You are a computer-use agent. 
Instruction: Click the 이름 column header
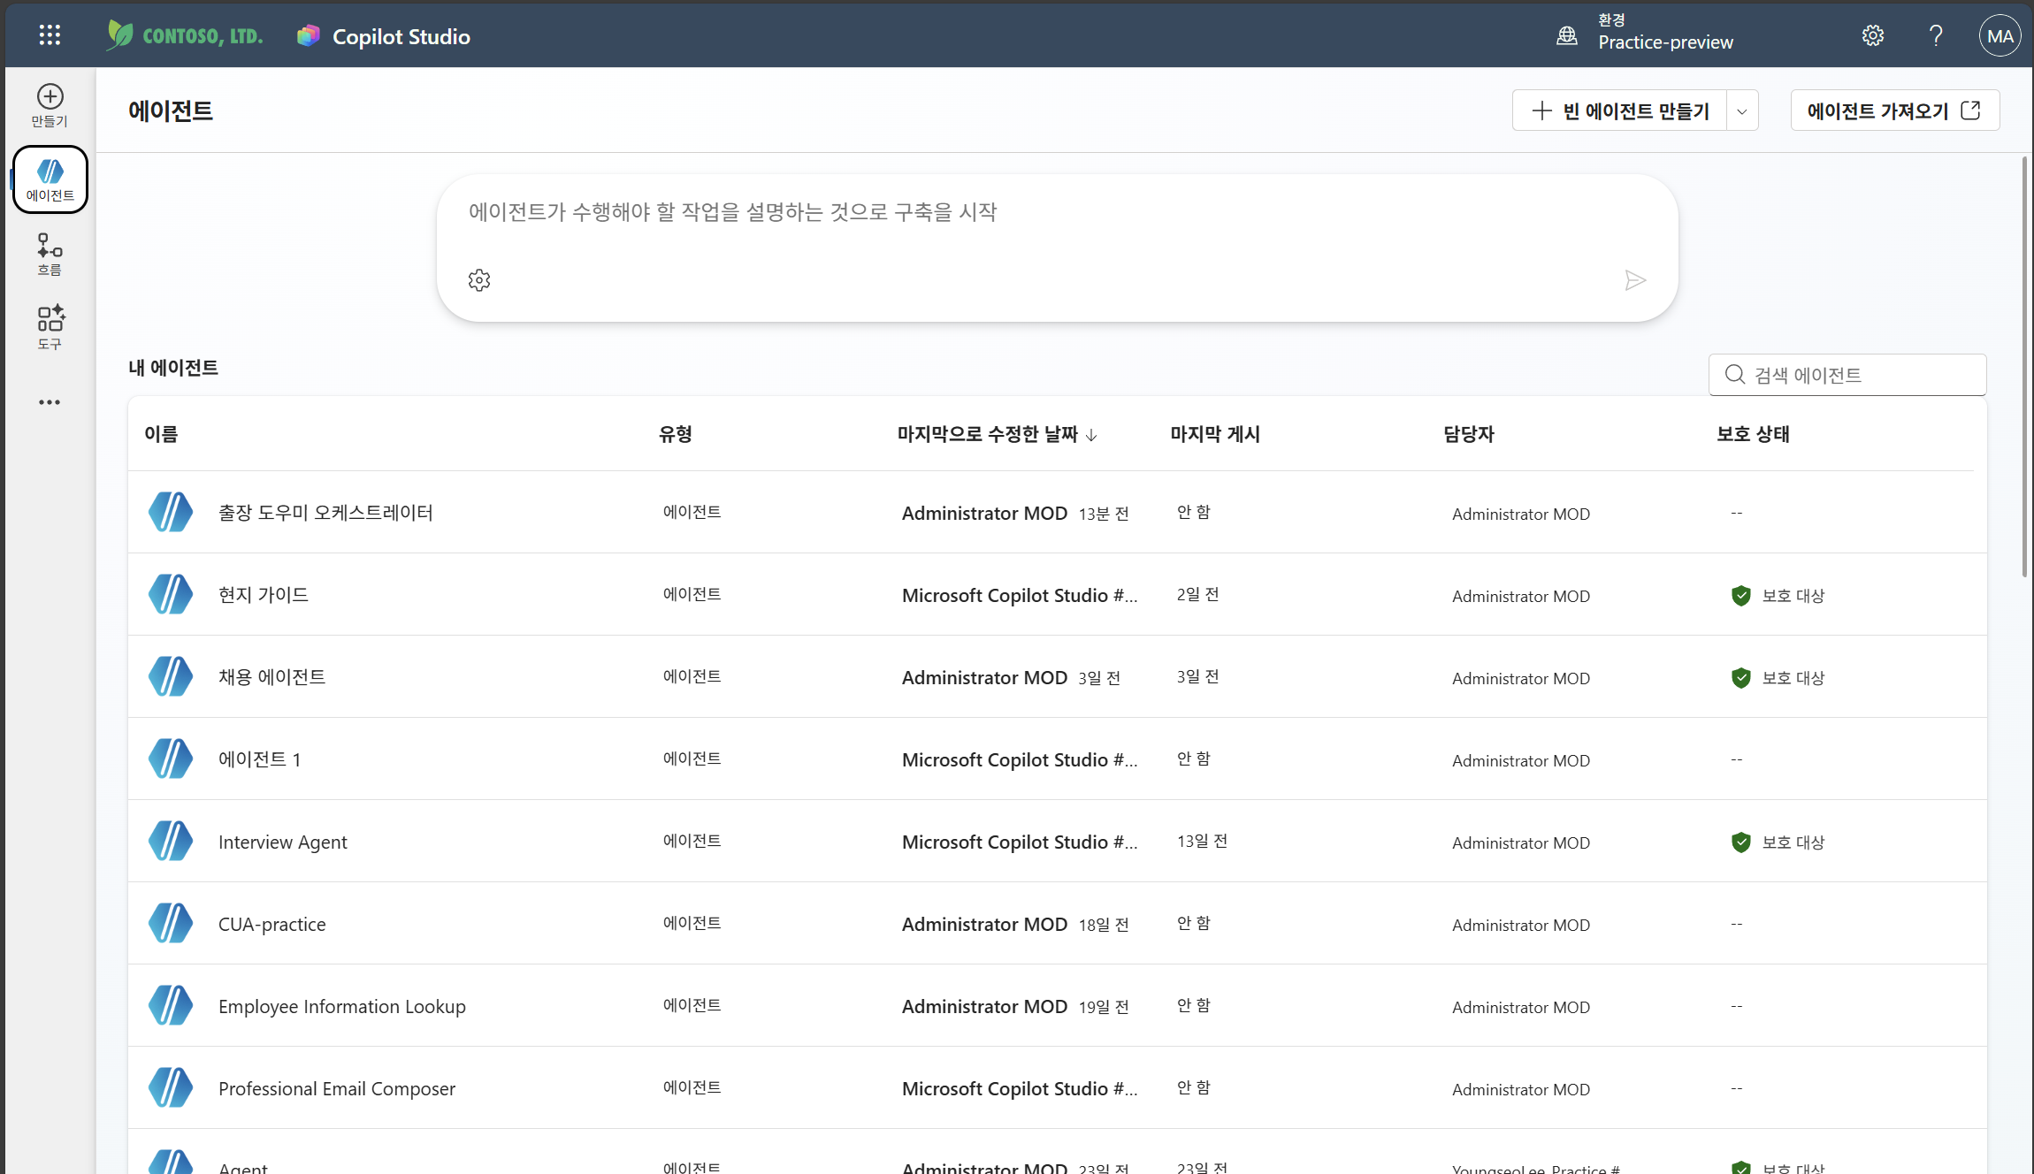pos(161,434)
